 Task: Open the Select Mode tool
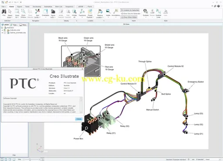(10, 13)
